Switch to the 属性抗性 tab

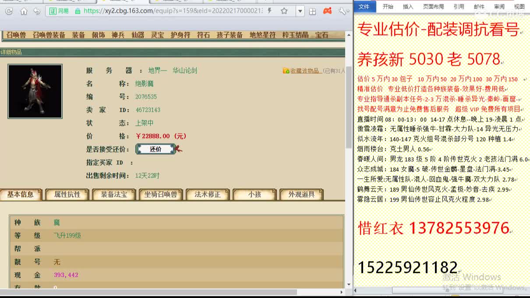click(x=67, y=195)
